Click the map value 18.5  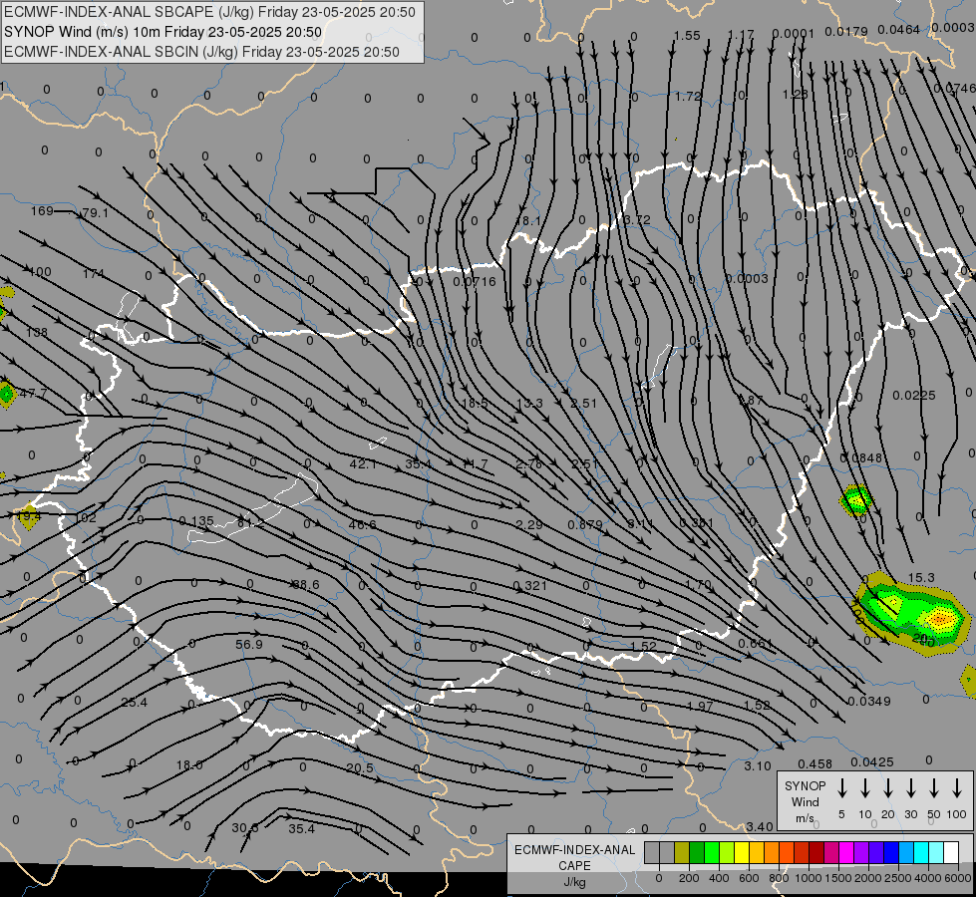[x=475, y=404]
